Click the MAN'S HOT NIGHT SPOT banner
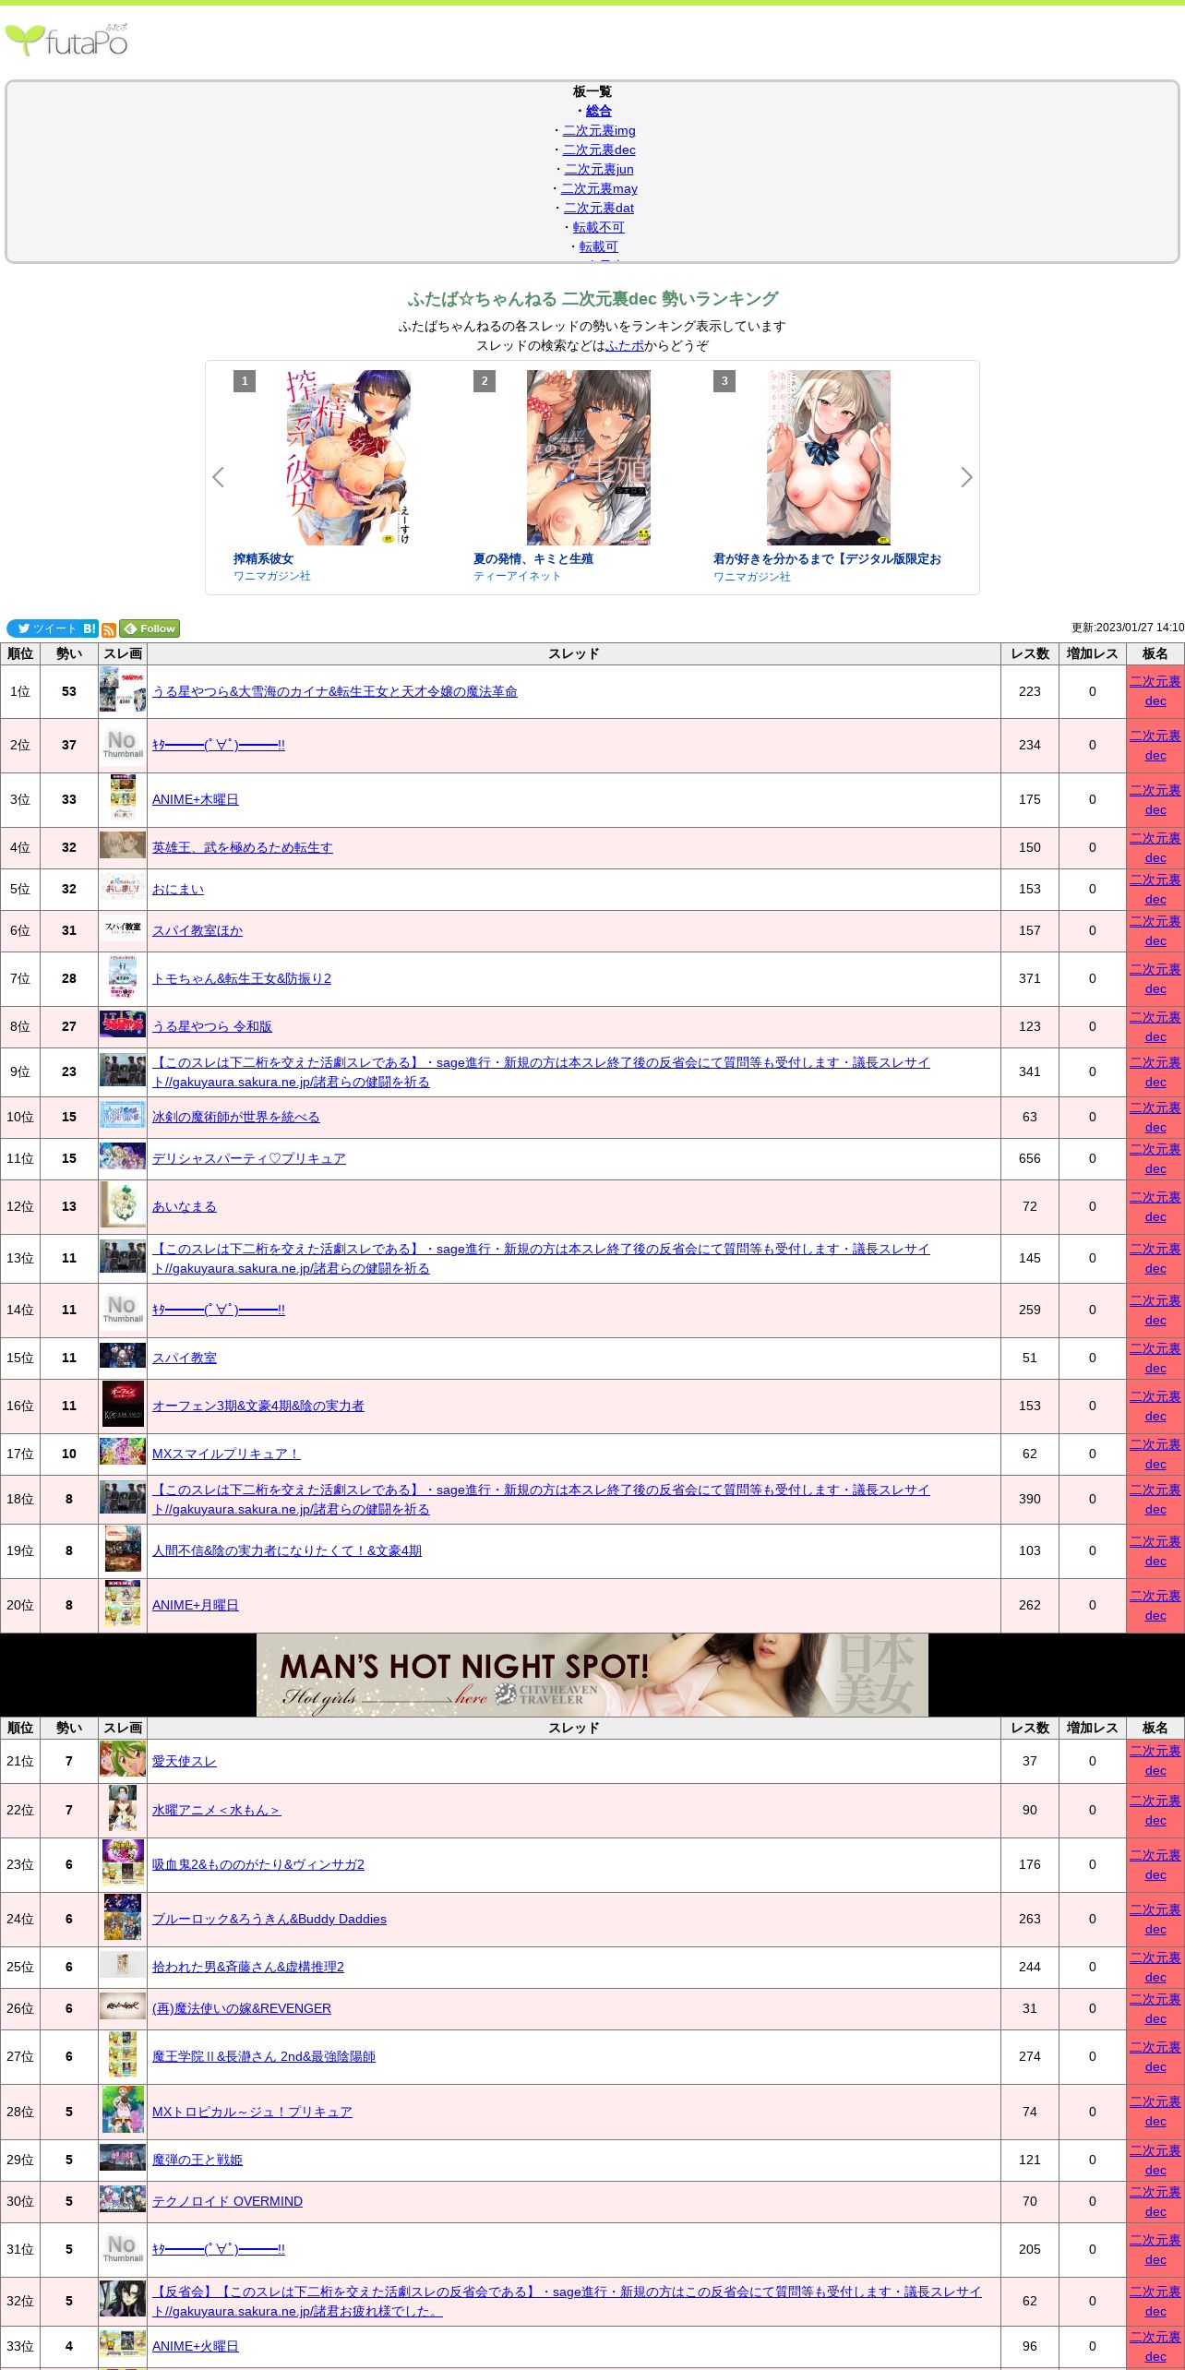The image size is (1185, 2370). tap(592, 1675)
